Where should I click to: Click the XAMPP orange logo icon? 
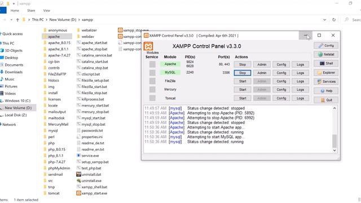point(148,46)
